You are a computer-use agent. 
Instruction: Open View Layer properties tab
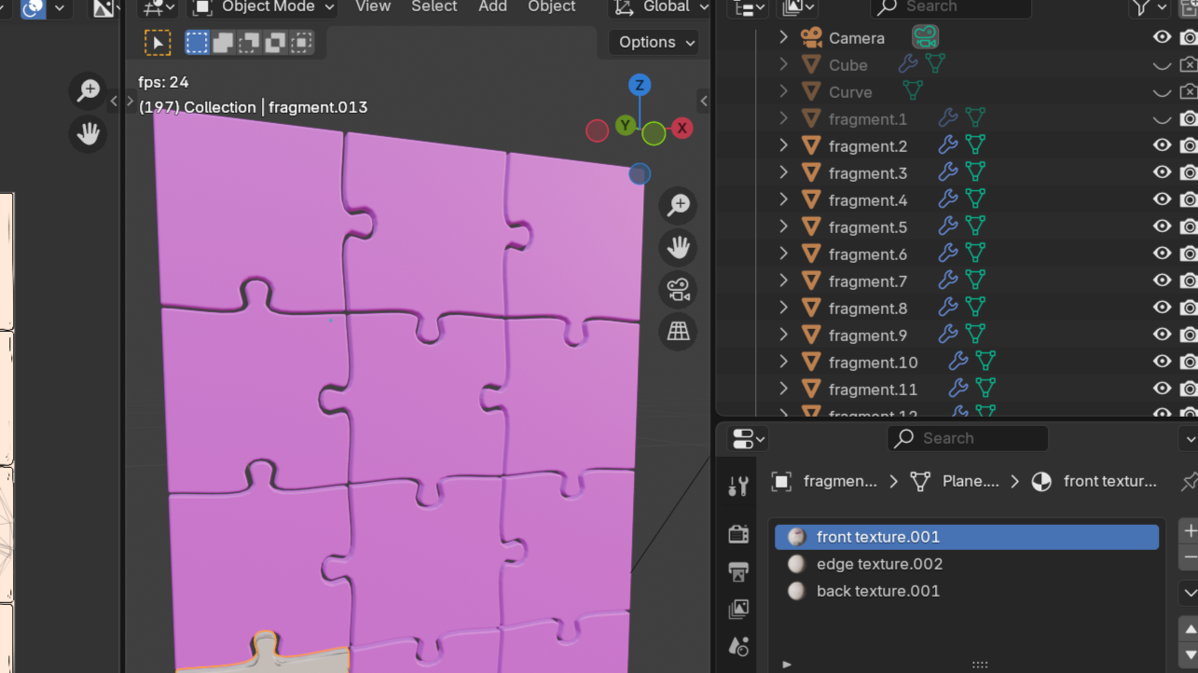[738, 610]
